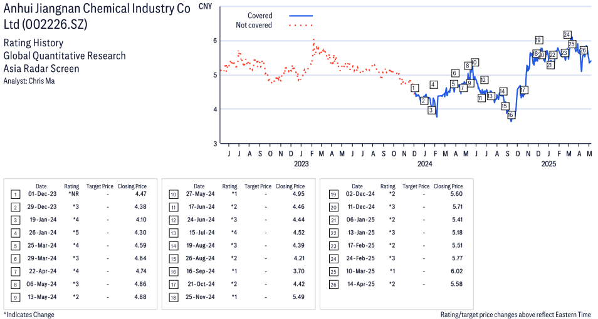Click the 16-Sep-24 date cell
The height and width of the screenshot is (319, 598).
click(x=201, y=271)
